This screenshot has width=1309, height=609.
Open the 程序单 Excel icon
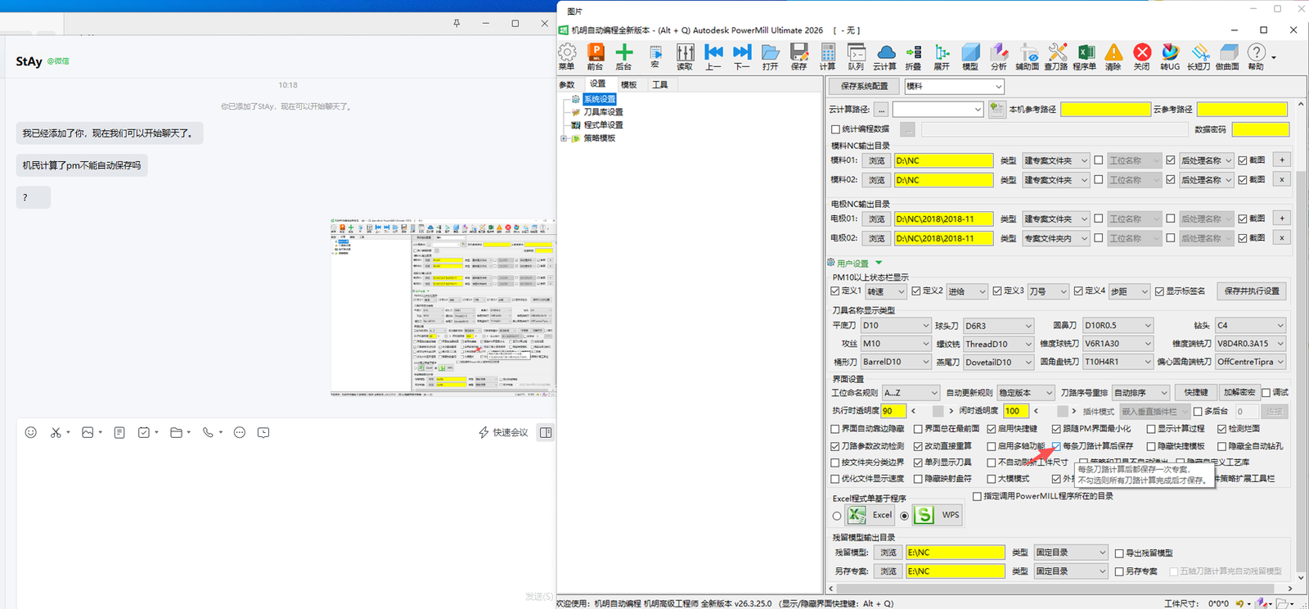(x=1085, y=56)
